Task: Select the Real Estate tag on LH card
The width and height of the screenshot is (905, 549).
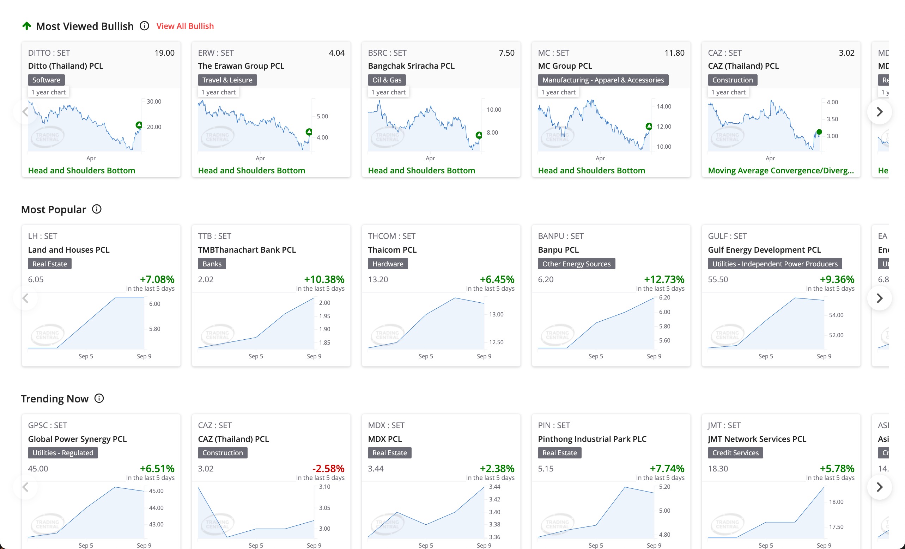Action: pos(50,264)
